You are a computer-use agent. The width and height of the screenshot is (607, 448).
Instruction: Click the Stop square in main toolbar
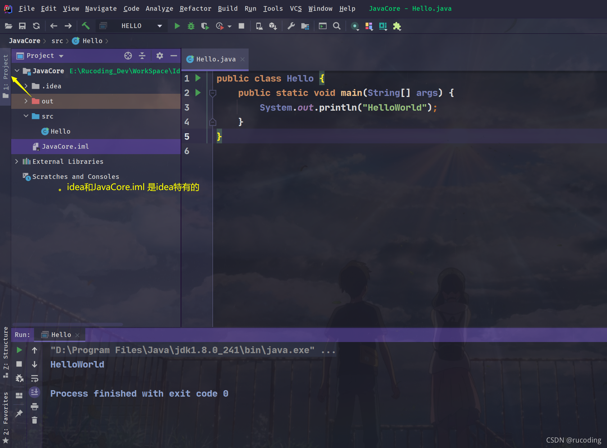click(241, 26)
